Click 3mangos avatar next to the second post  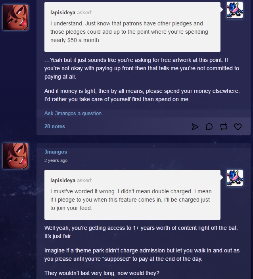(15, 156)
